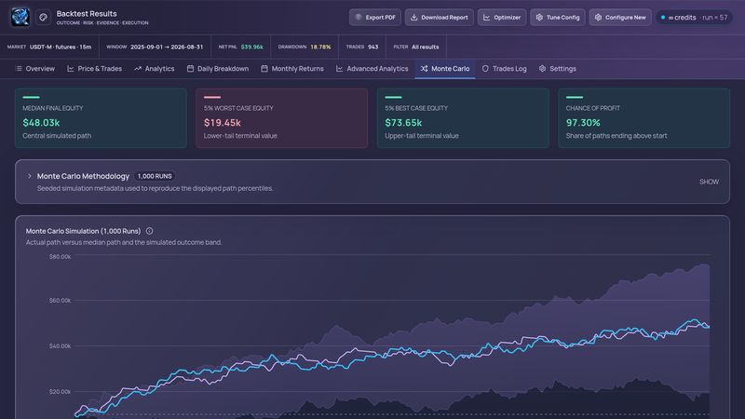
Task: Click the app logo avatar
Action: [x=20, y=17]
